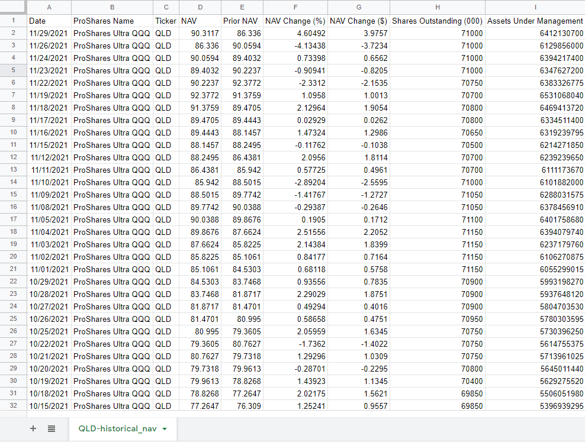Add a new sheet with plus icon
Screen dimensions: 585x442
point(33,428)
